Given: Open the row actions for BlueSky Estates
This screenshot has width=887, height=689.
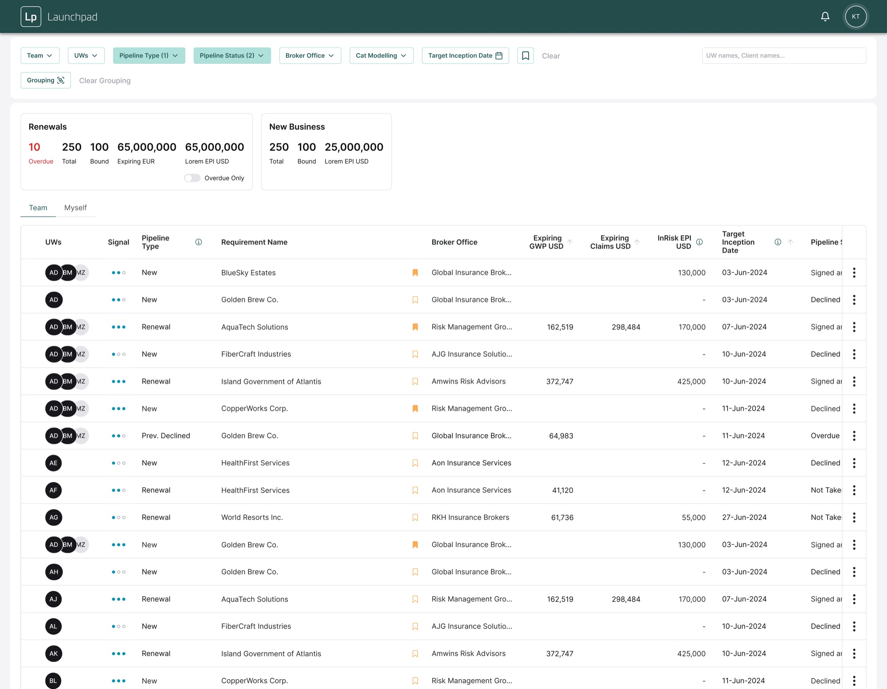Looking at the screenshot, I should (854, 273).
